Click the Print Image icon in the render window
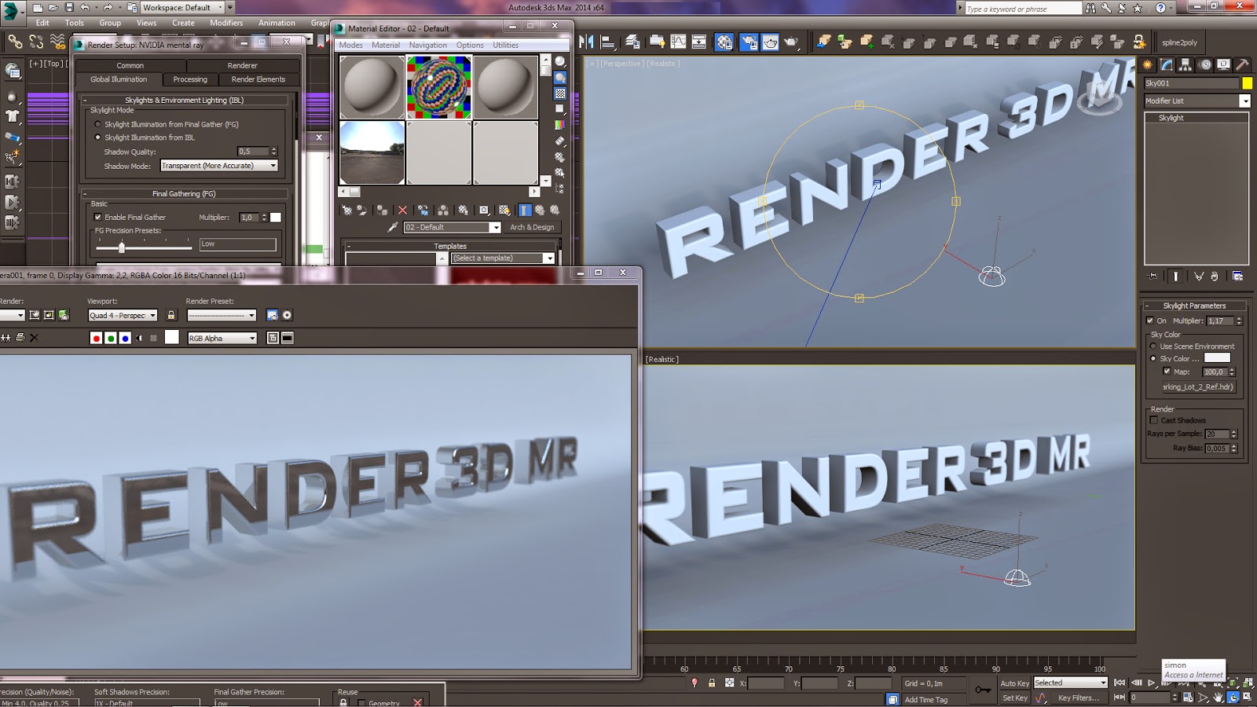The height and width of the screenshot is (707, 1257). pyautogui.click(x=20, y=338)
